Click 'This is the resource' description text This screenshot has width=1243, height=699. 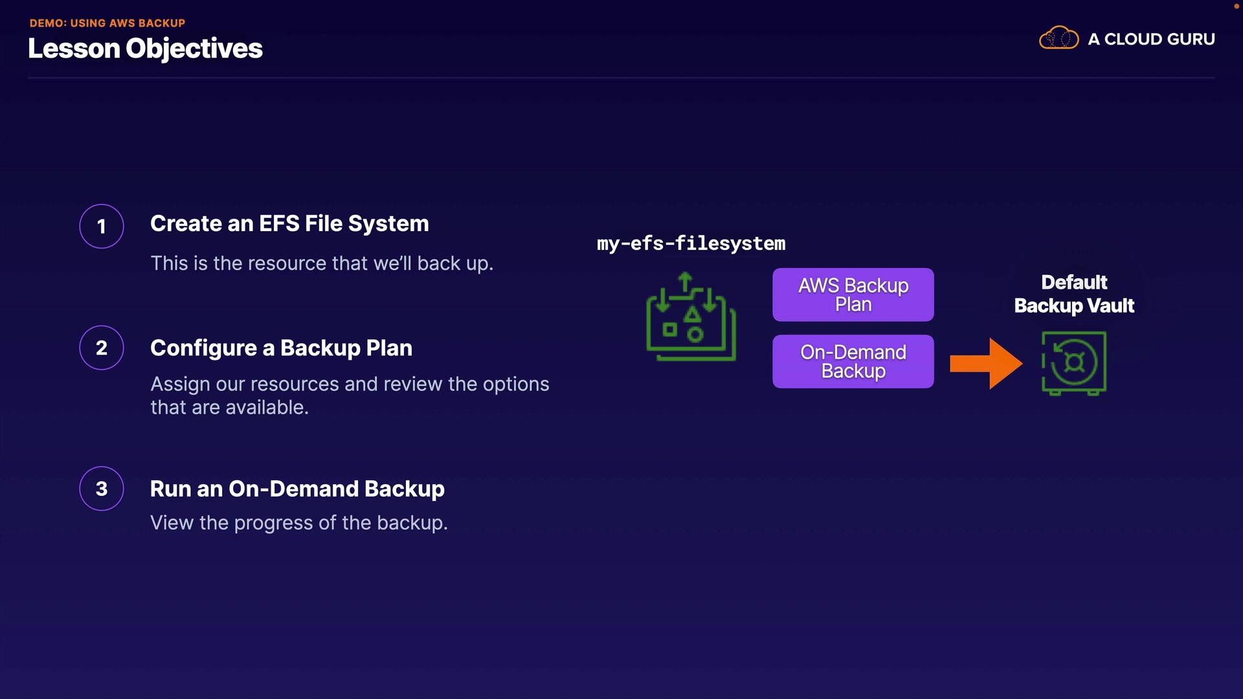pos(322,263)
